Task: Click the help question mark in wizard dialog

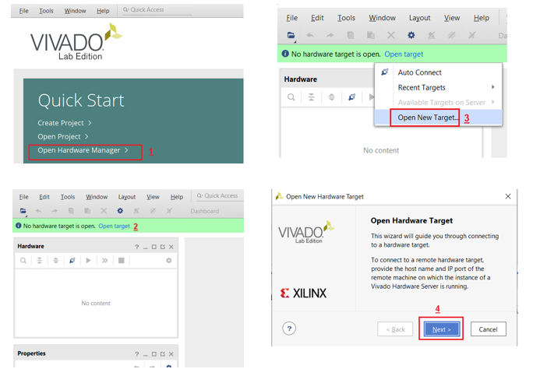Action: point(289,329)
